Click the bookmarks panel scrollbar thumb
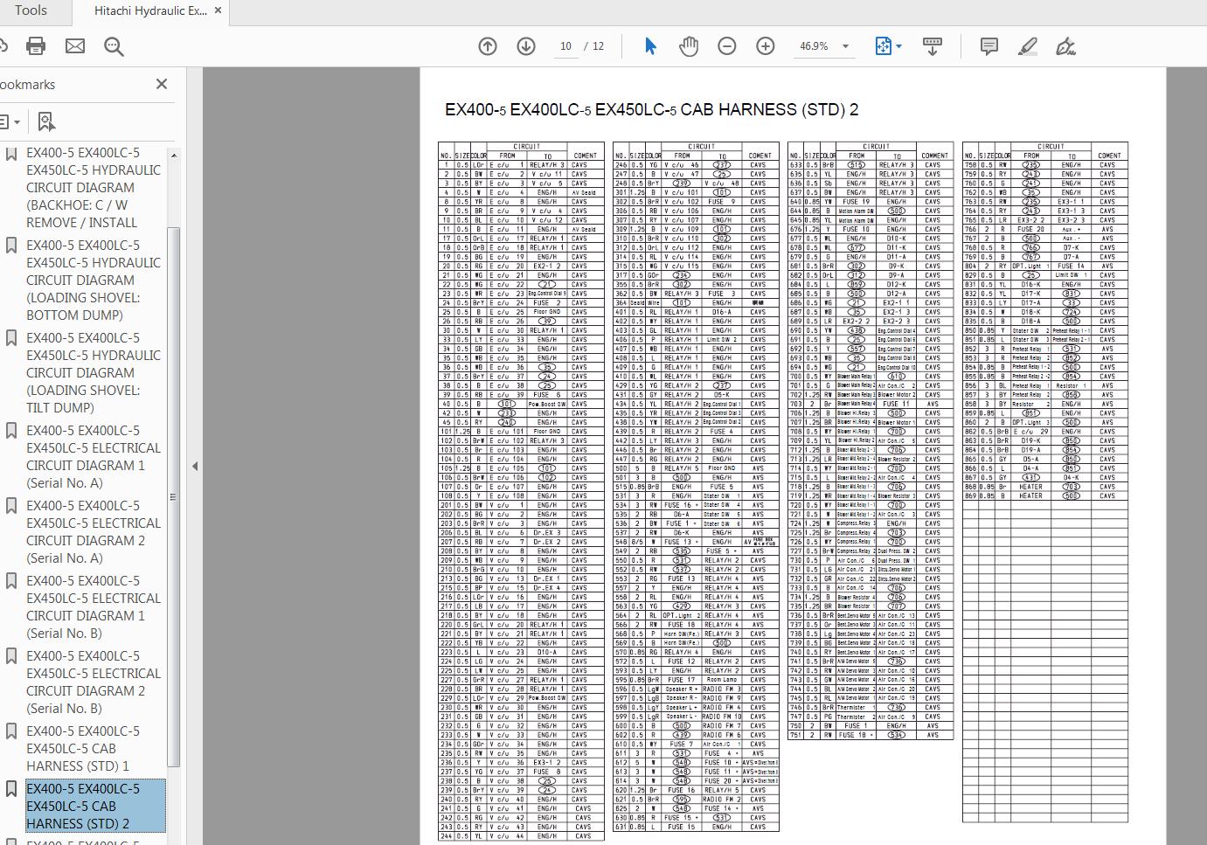 173,498
